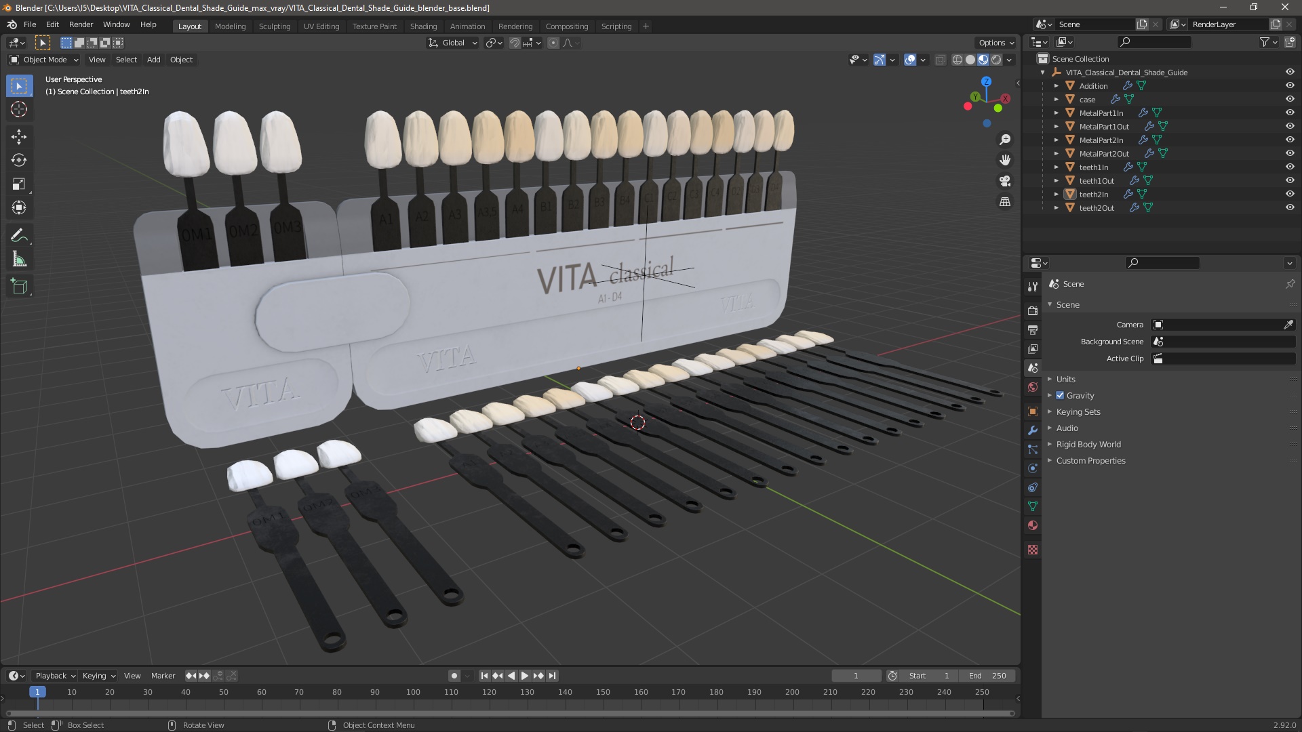
Task: Click the timeline horizontal scrollbar
Action: pyautogui.click(x=509, y=713)
